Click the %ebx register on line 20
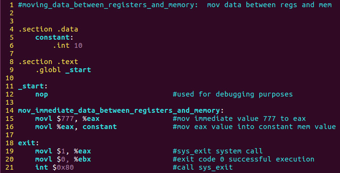340x173 pixels. (83, 159)
